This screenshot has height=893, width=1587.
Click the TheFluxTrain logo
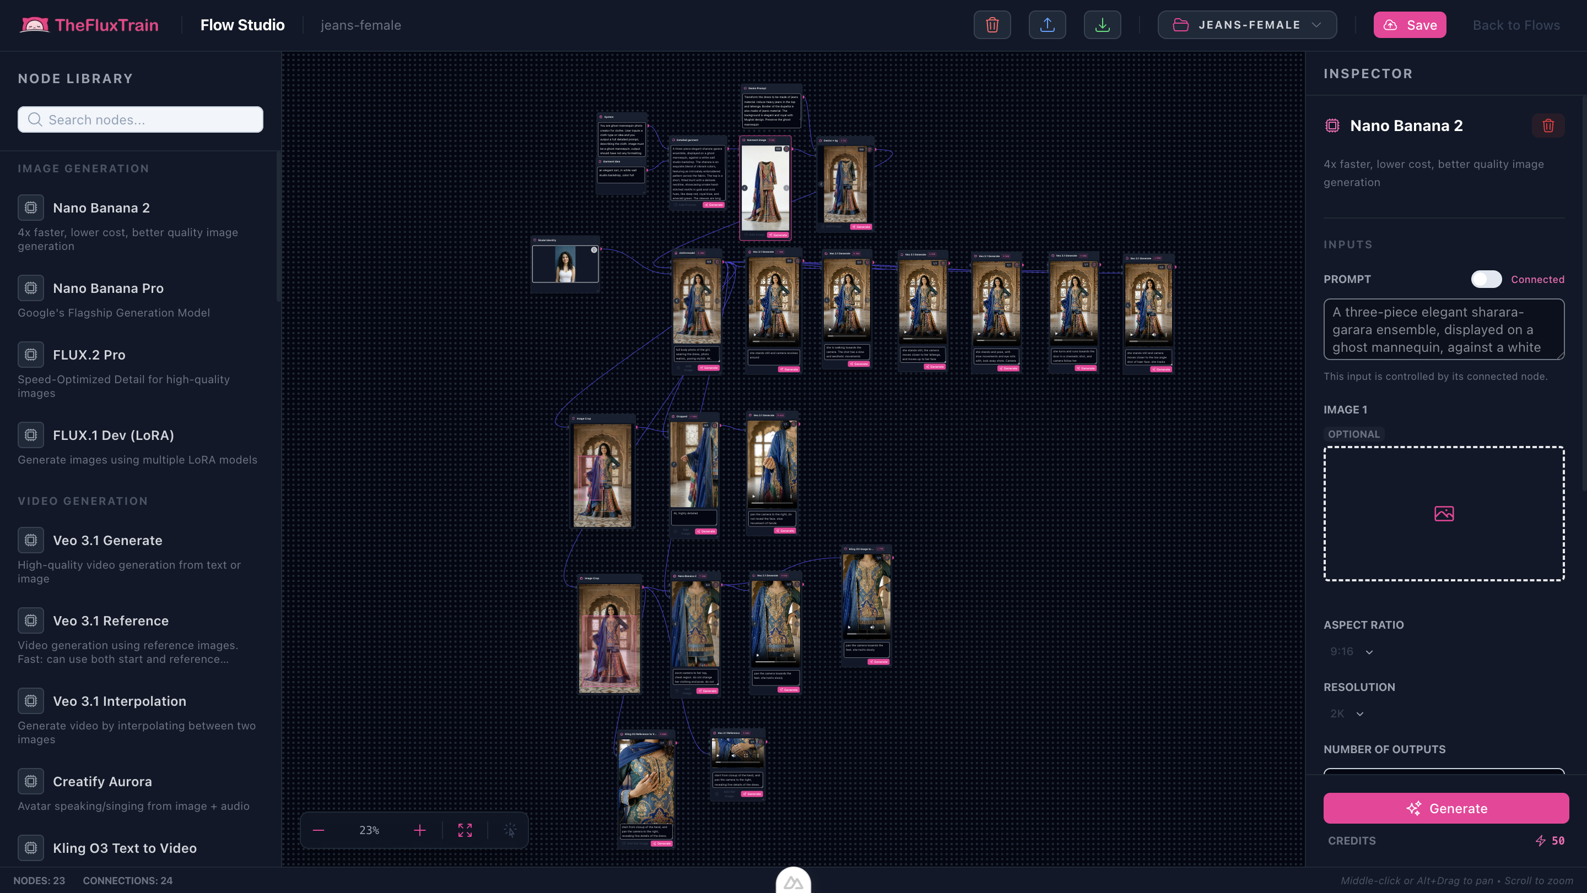[x=89, y=25]
